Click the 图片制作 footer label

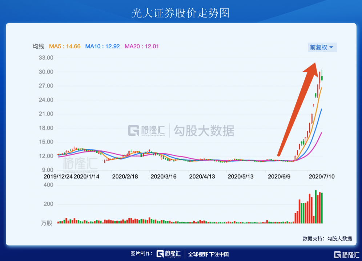click(x=141, y=254)
